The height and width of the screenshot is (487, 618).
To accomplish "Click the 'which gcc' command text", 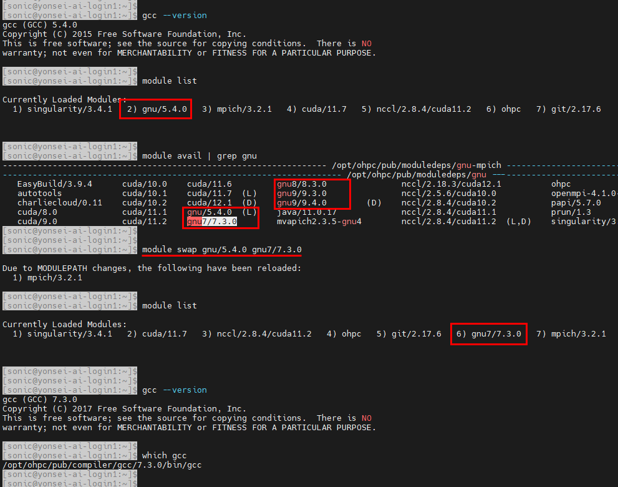I will tap(164, 455).
